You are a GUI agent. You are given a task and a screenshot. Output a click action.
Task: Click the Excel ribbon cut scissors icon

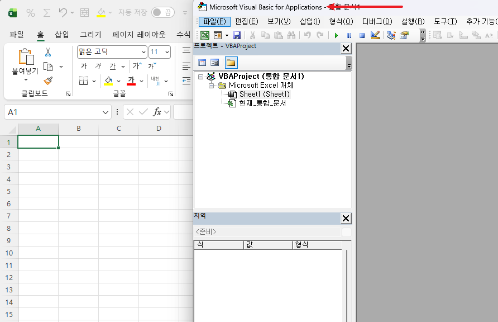pyautogui.click(x=48, y=53)
